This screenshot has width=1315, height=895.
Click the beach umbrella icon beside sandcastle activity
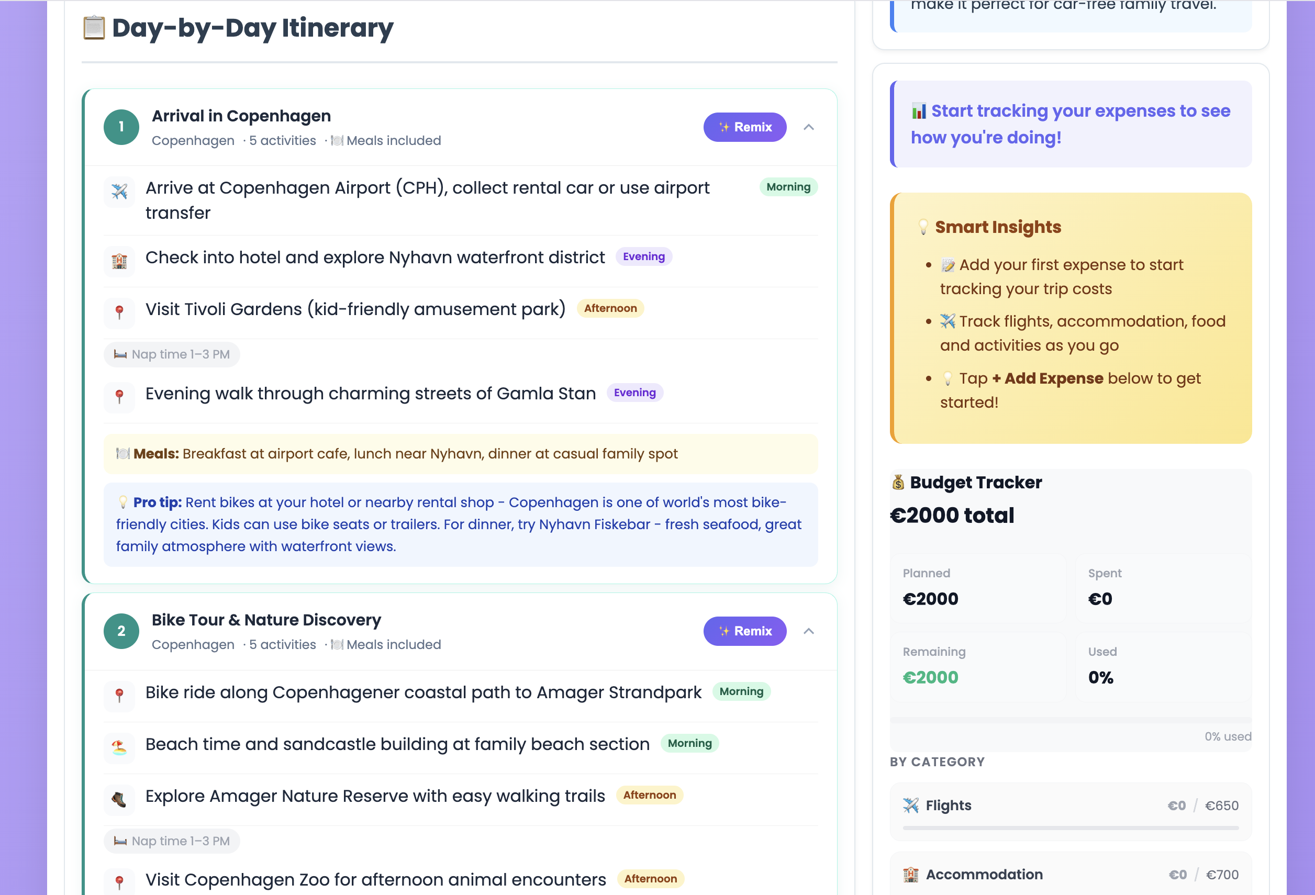pos(119,748)
